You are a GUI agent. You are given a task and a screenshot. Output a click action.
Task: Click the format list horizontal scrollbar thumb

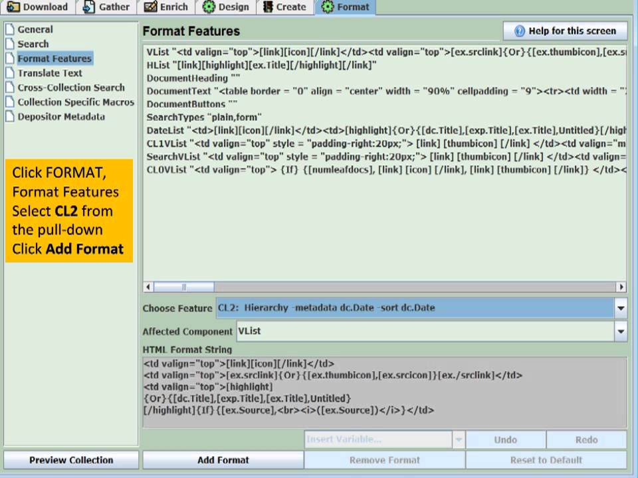[184, 287]
